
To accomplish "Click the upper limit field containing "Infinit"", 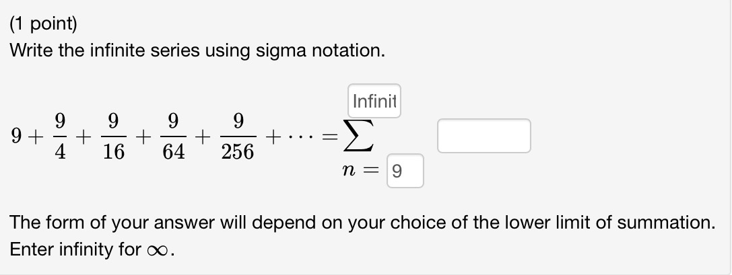I will 374,101.
